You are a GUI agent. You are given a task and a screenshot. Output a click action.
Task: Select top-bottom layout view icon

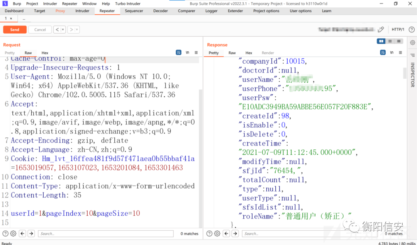390,41
